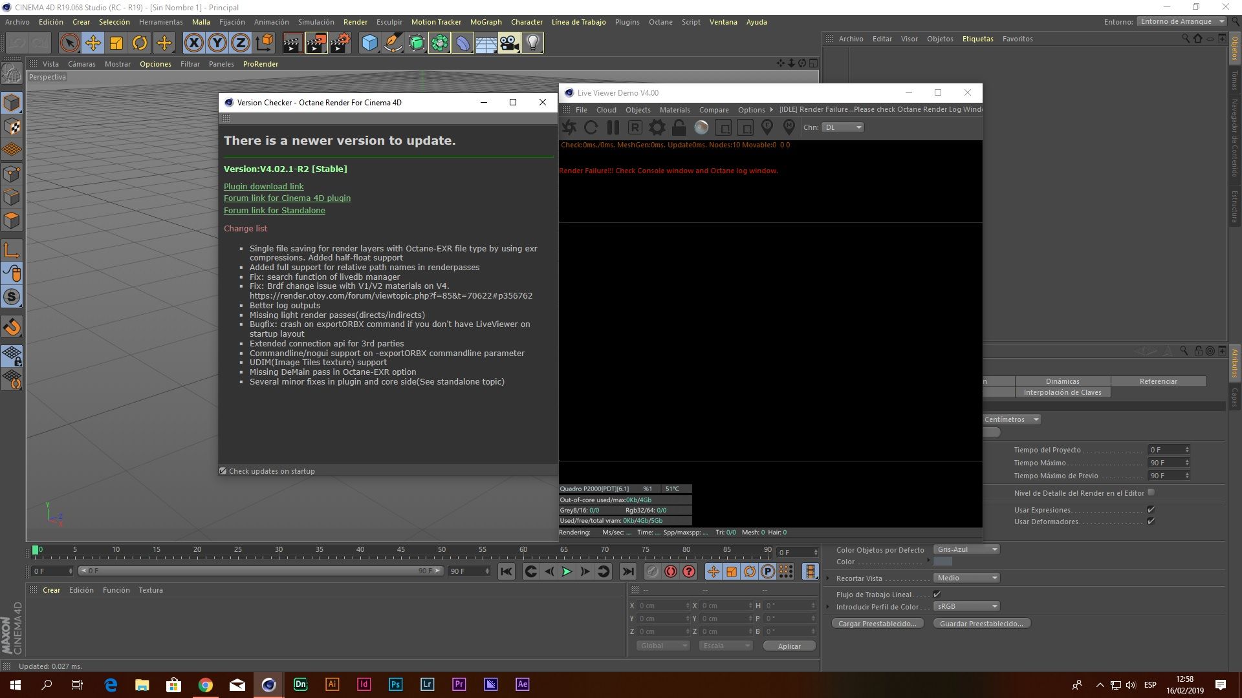Click Guardar Preestablecido button

click(x=982, y=624)
